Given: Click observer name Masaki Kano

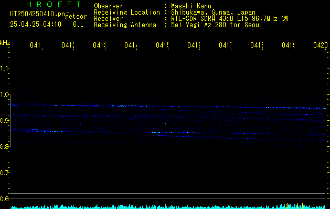Looking at the screenshot, I should click(x=191, y=6).
